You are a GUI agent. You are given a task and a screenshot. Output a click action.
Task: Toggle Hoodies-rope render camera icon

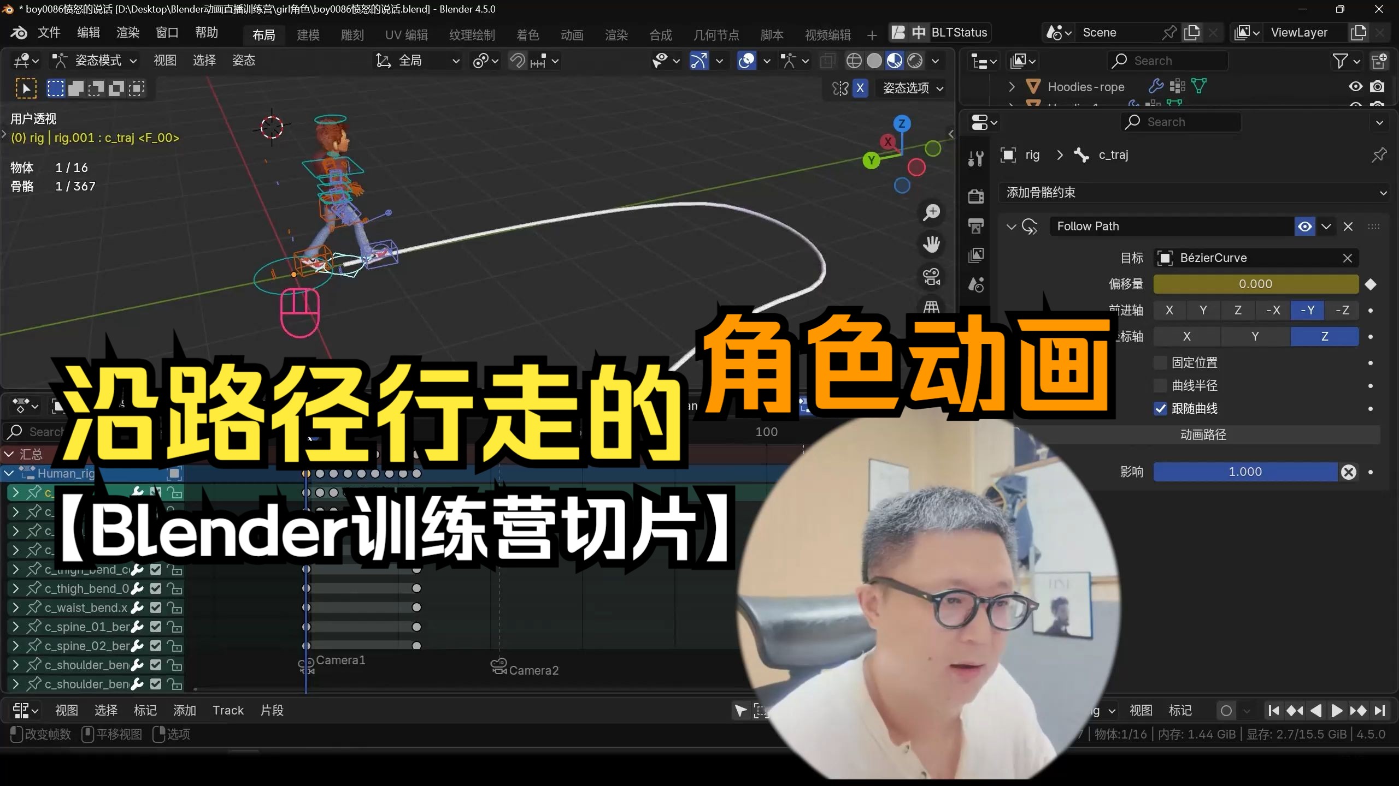tap(1378, 86)
